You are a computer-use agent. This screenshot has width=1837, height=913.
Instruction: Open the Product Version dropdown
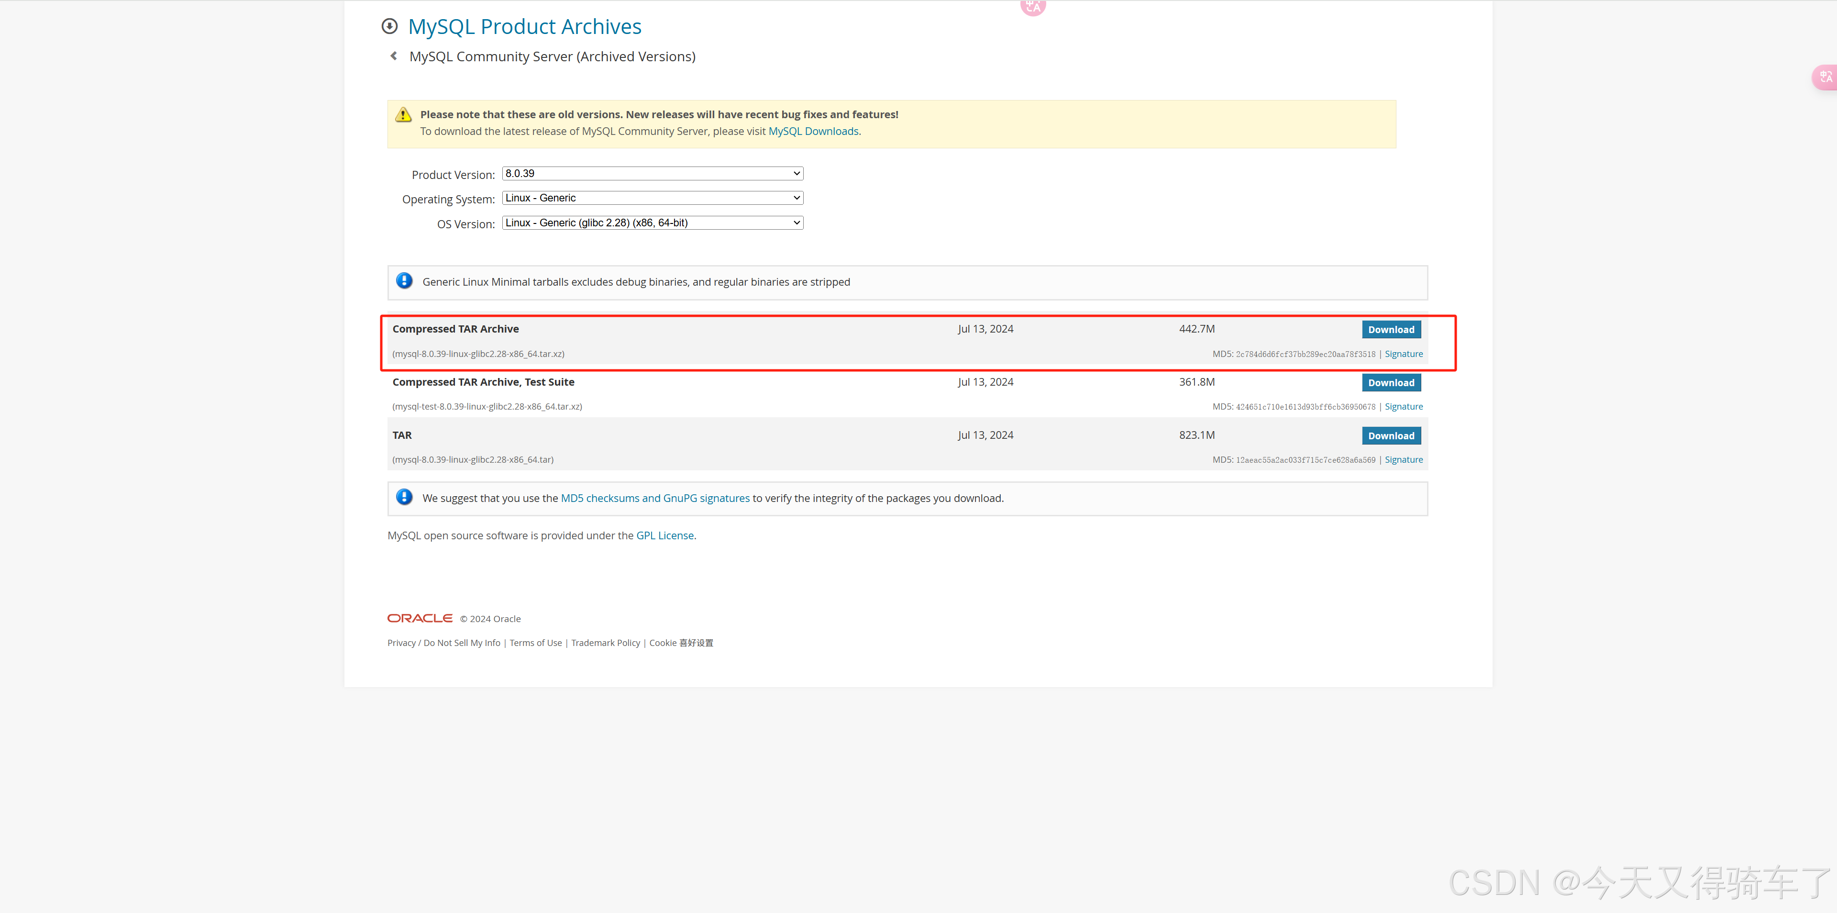click(653, 173)
